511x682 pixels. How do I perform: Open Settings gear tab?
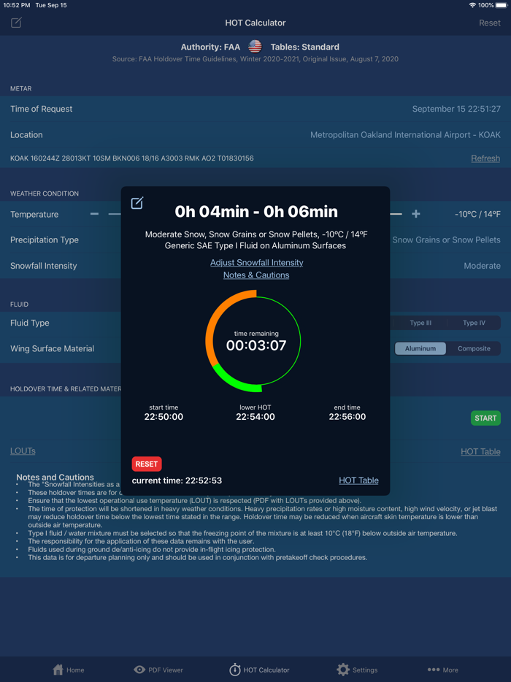[x=357, y=670]
